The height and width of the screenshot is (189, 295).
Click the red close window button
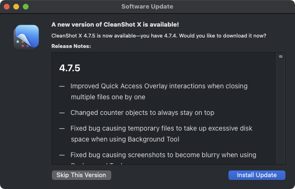(x=7, y=7)
